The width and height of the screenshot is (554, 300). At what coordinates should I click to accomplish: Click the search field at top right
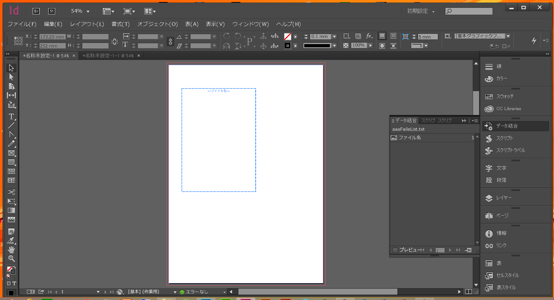[469, 11]
